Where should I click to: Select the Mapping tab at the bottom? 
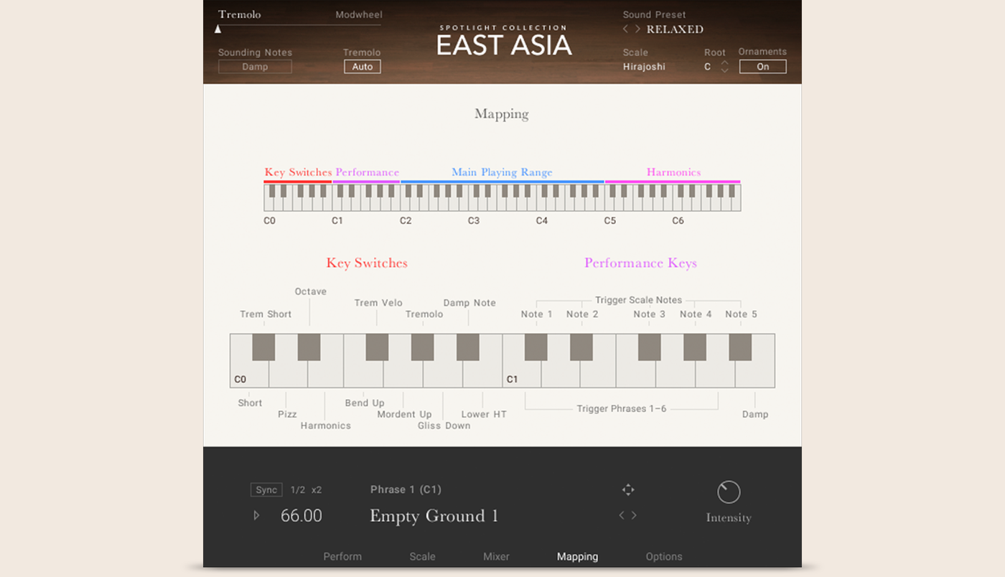click(577, 556)
